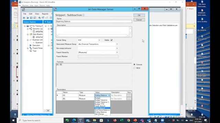Open the VirtualBox Machine menu

(x=25, y=5)
